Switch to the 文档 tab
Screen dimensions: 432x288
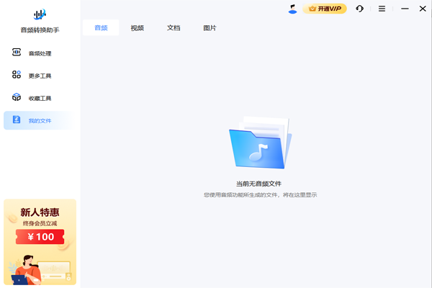coord(174,28)
